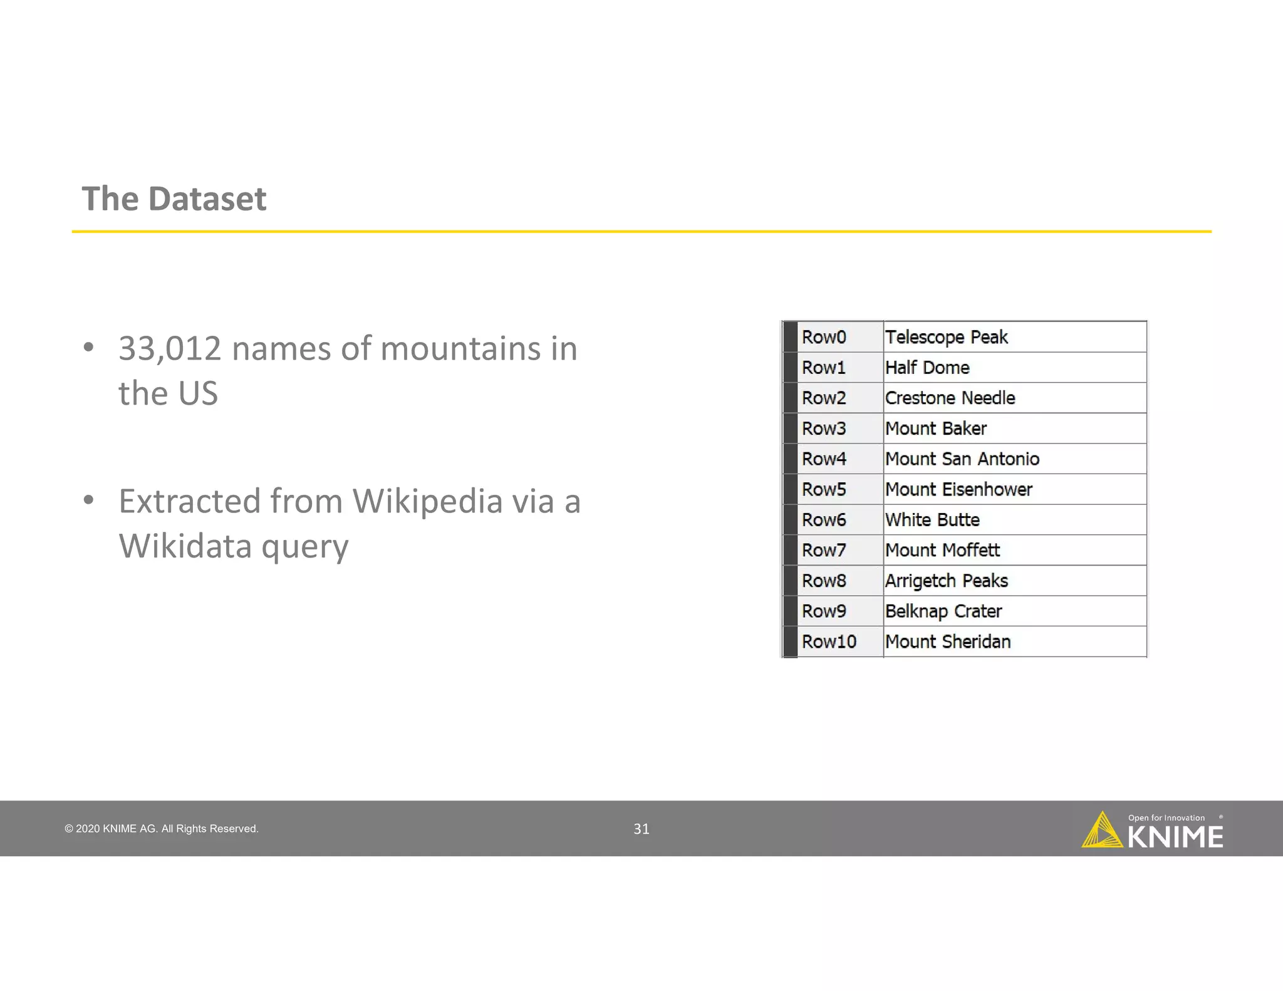This screenshot has width=1283, height=991.
Task: Select the Row0 header cell
Action: click(839, 337)
